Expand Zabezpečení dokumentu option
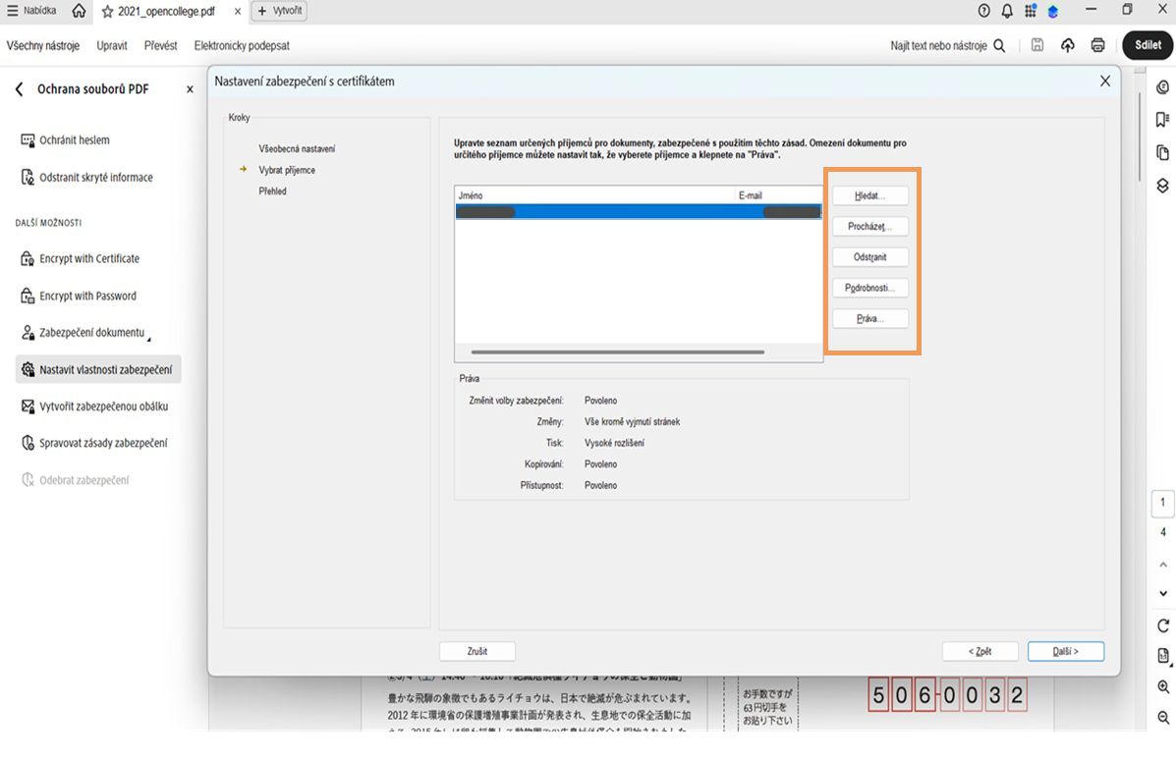 [x=85, y=333]
